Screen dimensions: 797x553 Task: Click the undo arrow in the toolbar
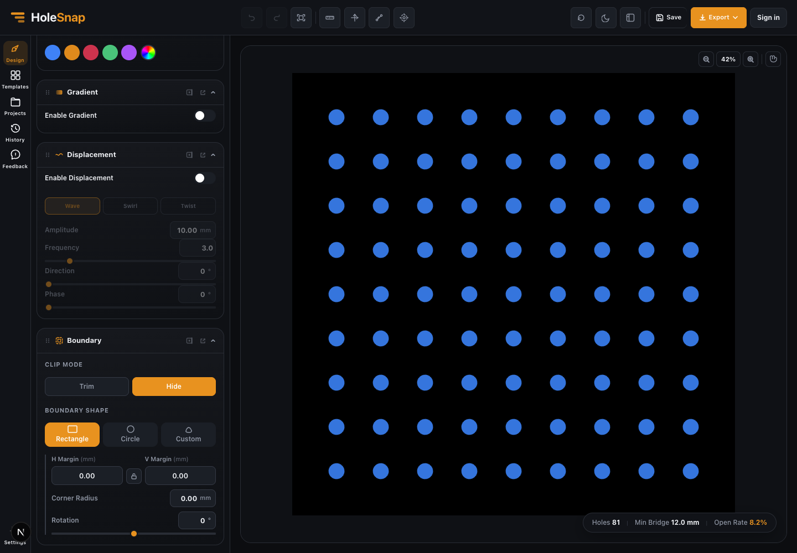pyautogui.click(x=252, y=18)
